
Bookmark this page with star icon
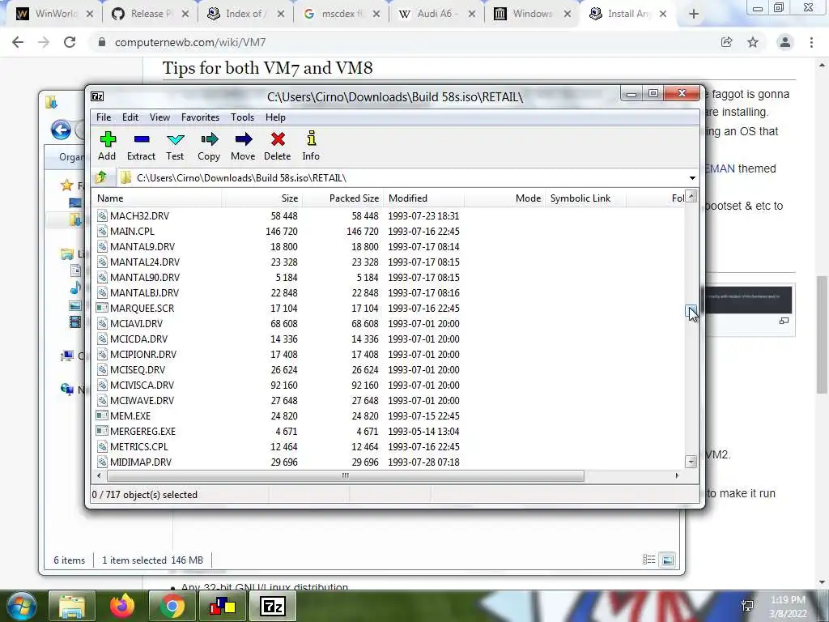pyautogui.click(x=753, y=42)
